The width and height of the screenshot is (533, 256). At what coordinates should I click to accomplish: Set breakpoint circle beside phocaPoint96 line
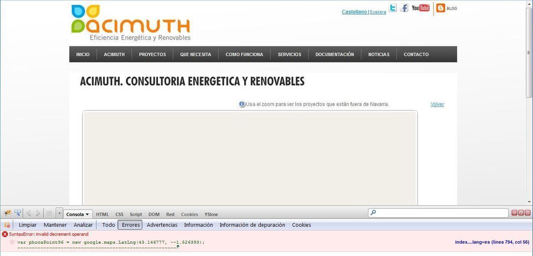click(x=12, y=242)
